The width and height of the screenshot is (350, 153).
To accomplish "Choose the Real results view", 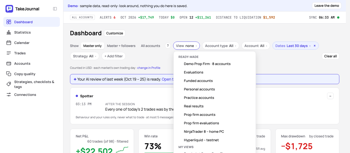I will pyautogui.click(x=215, y=106).
